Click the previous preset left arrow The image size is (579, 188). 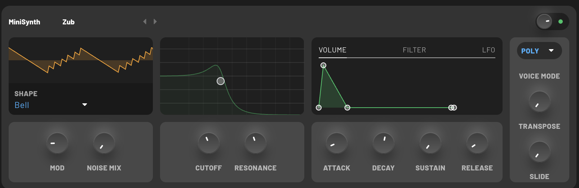[145, 22]
